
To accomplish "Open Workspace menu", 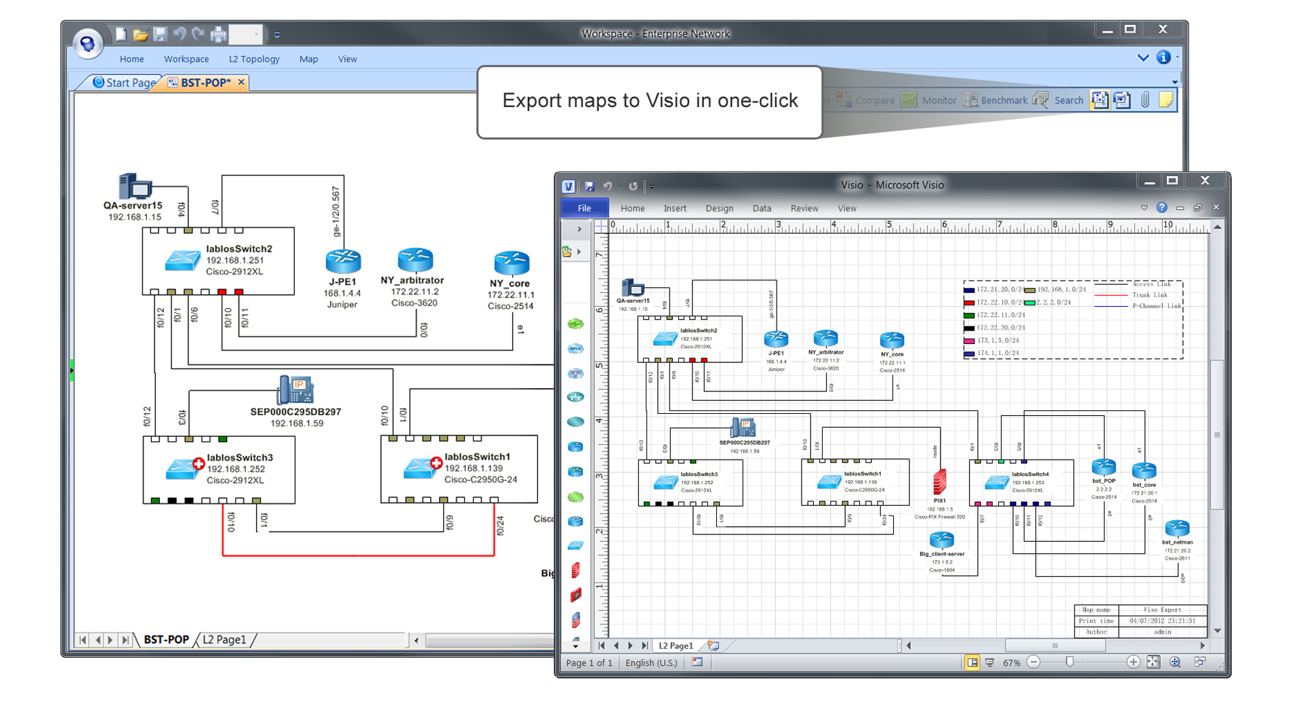I will click(186, 59).
